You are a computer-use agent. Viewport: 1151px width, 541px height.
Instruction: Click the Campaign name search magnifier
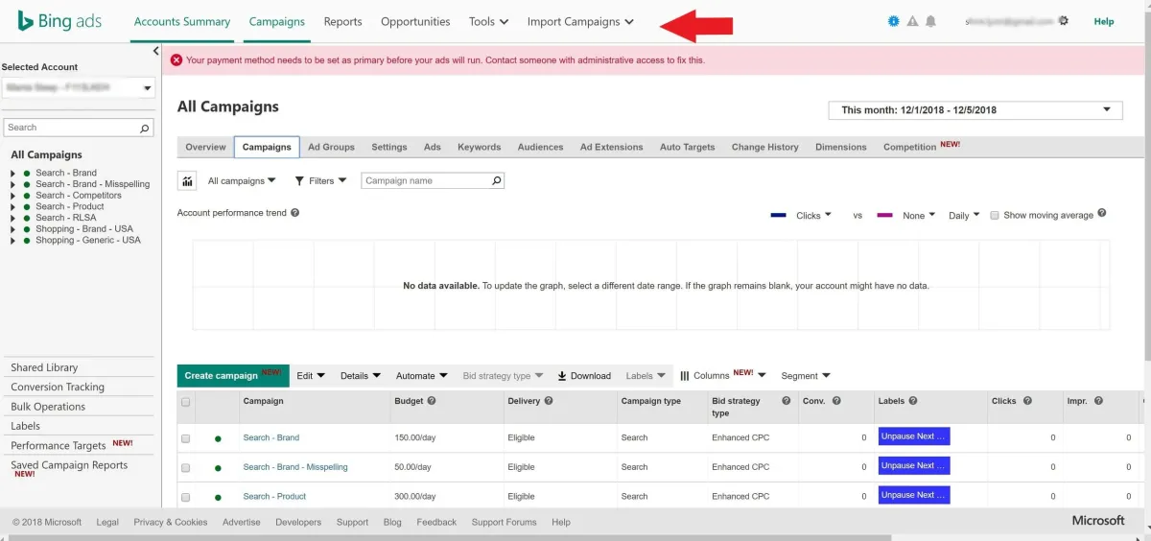point(497,180)
